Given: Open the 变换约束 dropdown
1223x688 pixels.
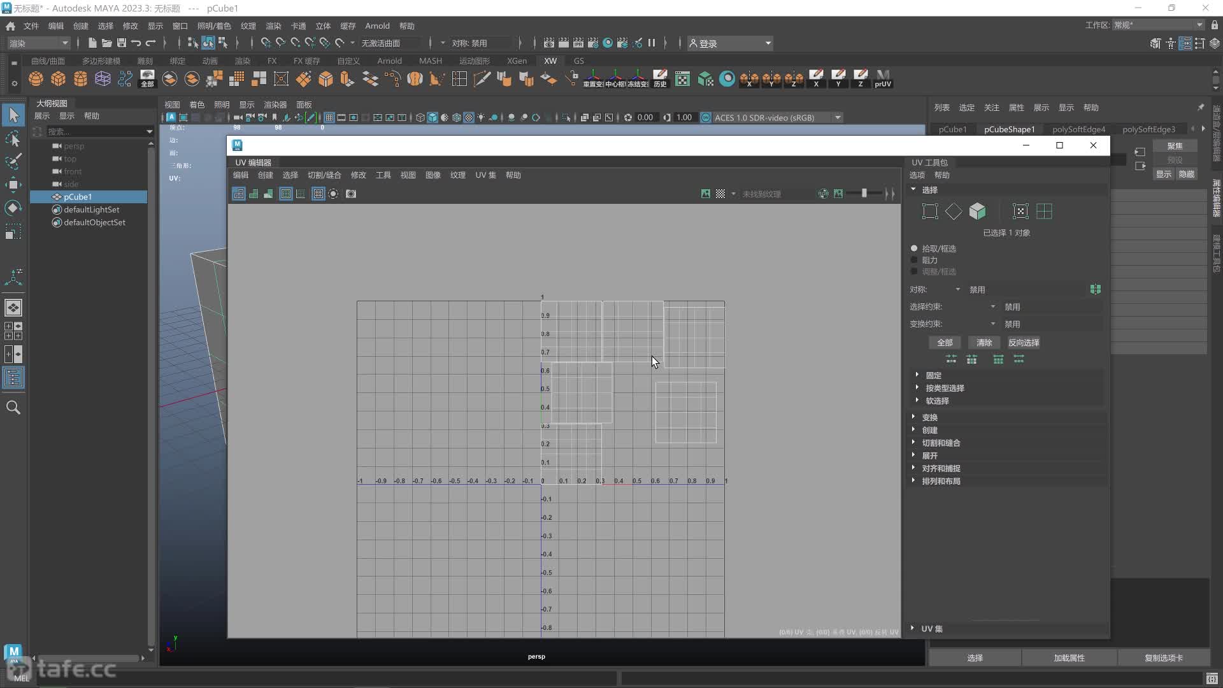Looking at the screenshot, I should pos(993,324).
